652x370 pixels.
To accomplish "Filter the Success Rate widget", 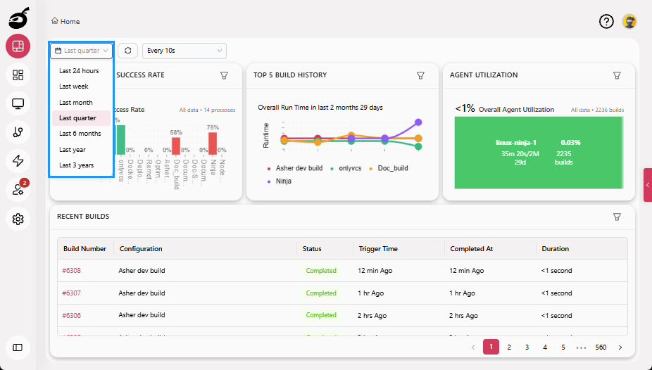I will pyautogui.click(x=224, y=75).
